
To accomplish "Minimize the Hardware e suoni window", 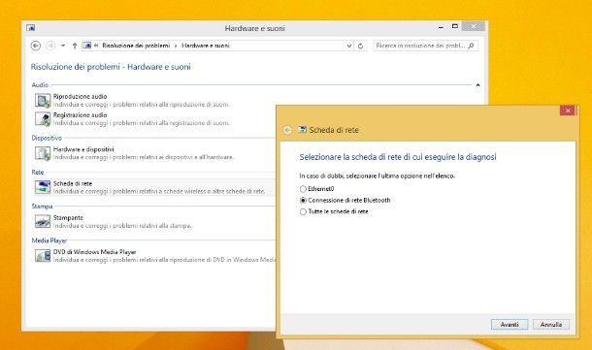I will coord(441,27).
